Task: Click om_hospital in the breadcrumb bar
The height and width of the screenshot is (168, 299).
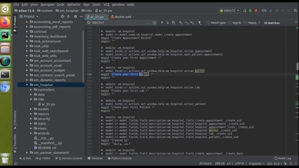Action: coord(67,11)
